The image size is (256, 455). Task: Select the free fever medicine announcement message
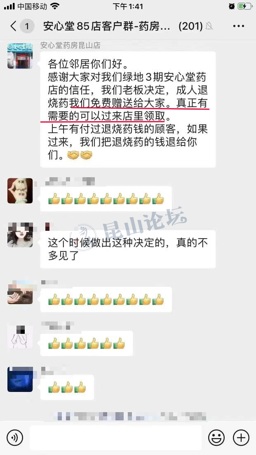128,109
